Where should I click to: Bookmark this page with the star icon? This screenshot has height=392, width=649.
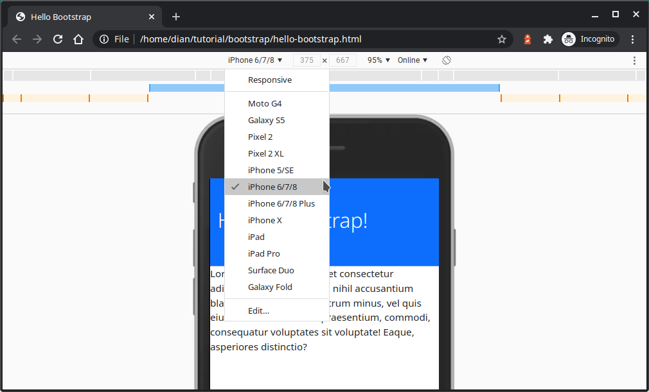coord(502,39)
